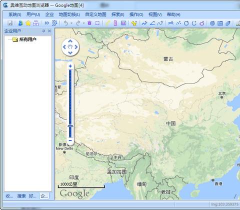The width and height of the screenshot is (240, 210).
Task: Click the purple trash delete icon
Action: click(x=89, y=23)
